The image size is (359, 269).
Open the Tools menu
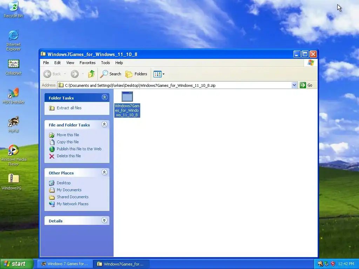point(105,63)
